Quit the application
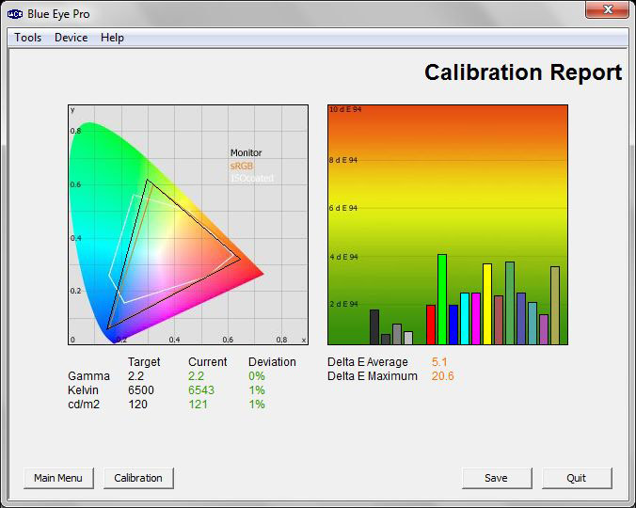The height and width of the screenshot is (508, 636). point(577,478)
